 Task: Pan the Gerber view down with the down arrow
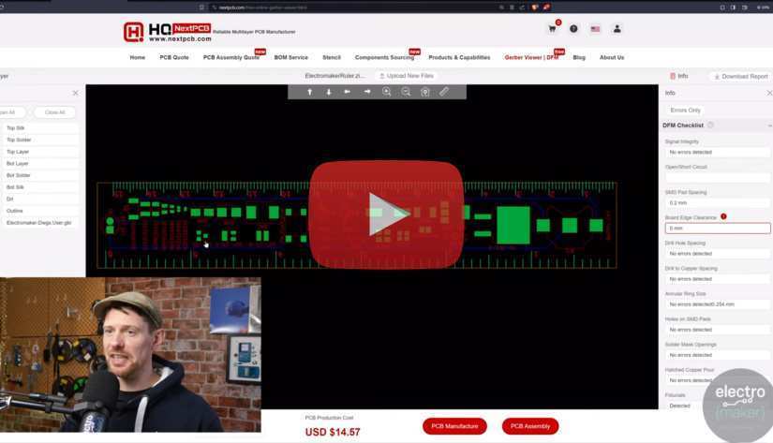tap(329, 92)
